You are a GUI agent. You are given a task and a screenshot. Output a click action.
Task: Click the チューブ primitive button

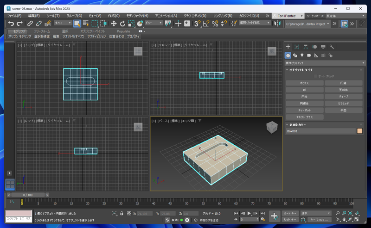344,97
